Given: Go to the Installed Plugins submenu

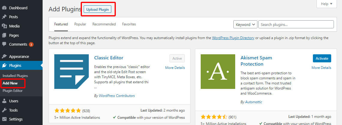Looking at the screenshot, I should point(15,76).
